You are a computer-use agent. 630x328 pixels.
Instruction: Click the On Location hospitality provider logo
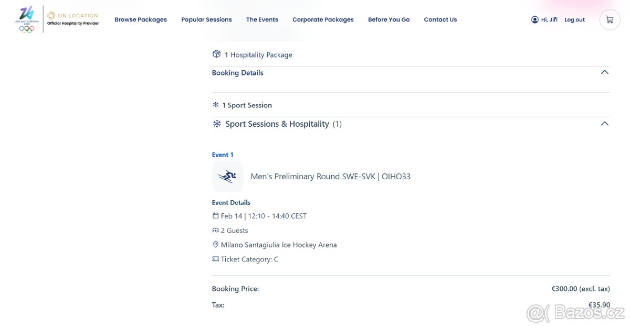73,19
